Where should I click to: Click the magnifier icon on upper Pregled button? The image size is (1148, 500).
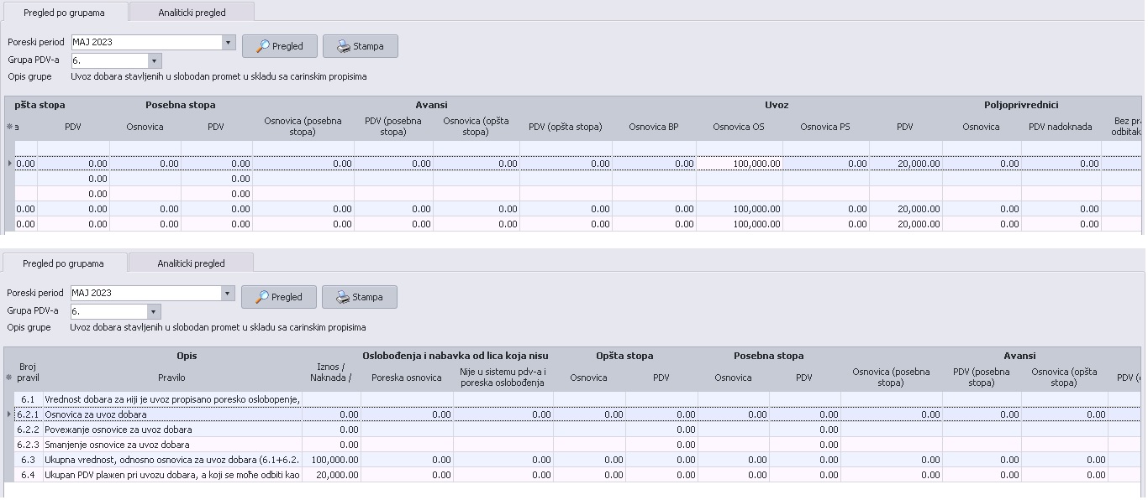click(263, 47)
